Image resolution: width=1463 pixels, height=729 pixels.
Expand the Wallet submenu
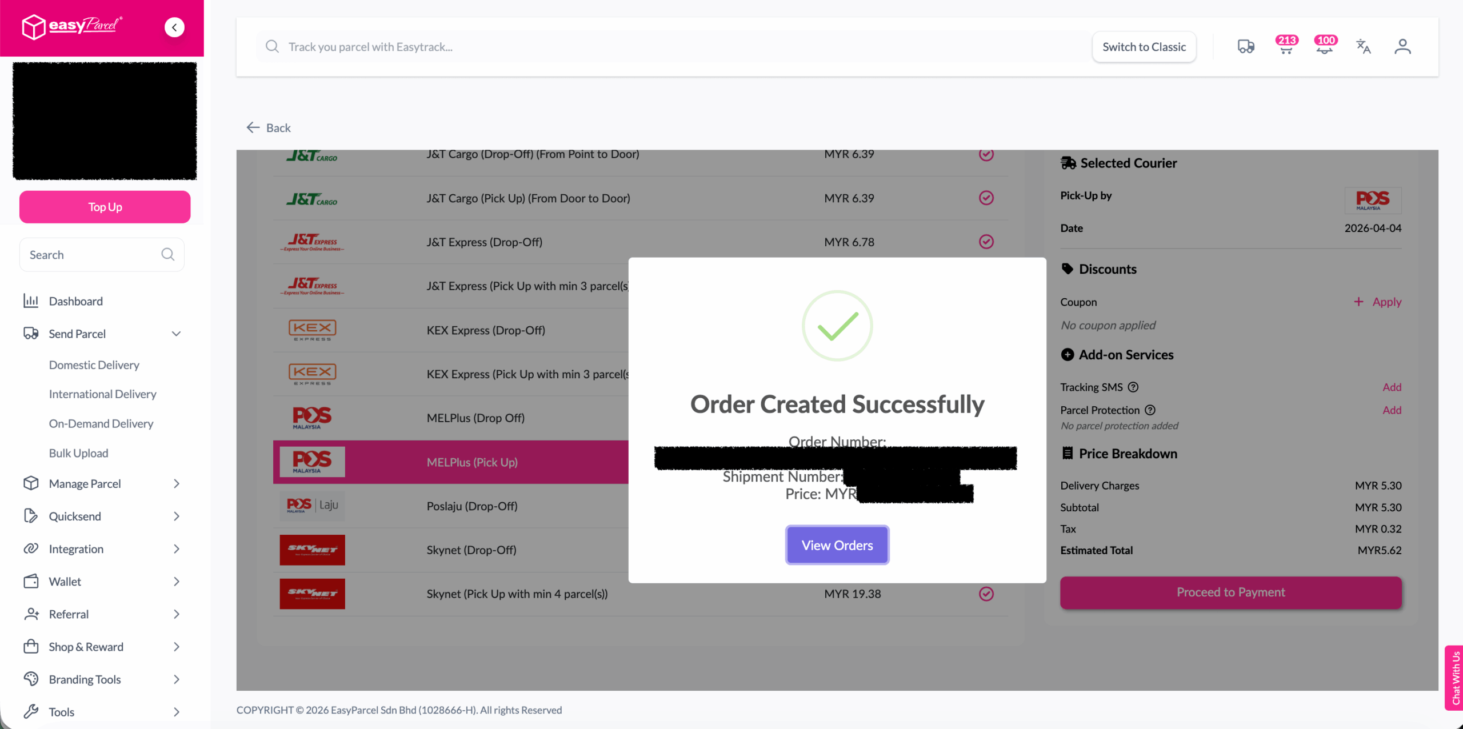[x=176, y=582]
